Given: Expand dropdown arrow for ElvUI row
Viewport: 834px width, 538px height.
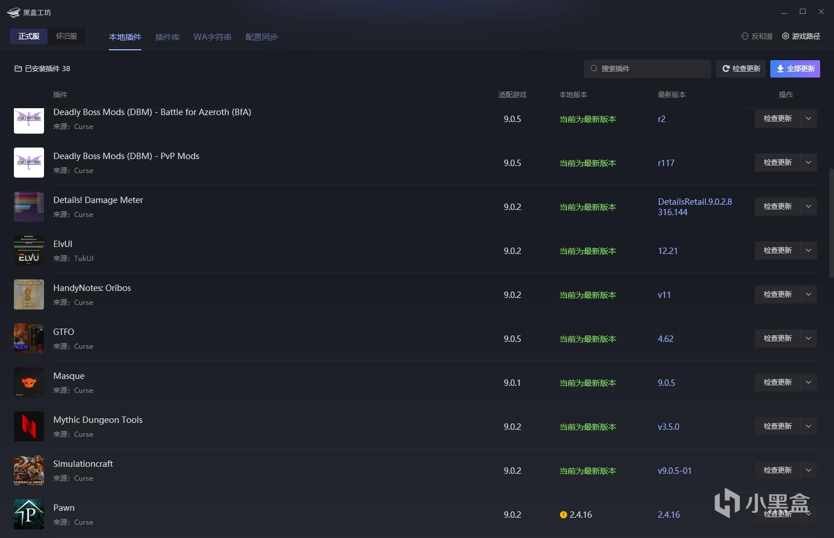Looking at the screenshot, I should [x=809, y=250].
